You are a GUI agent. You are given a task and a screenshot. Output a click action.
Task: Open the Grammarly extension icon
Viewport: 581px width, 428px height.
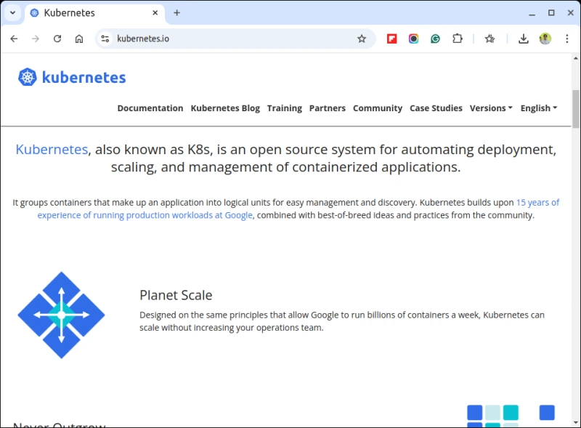point(435,39)
